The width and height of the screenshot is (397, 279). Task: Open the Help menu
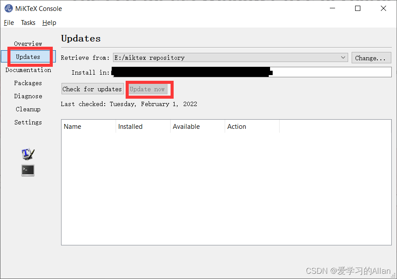(x=49, y=22)
